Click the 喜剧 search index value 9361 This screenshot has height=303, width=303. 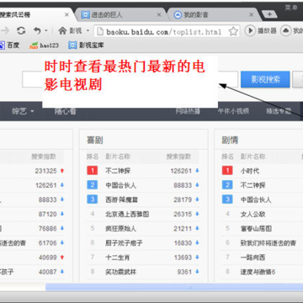click(184, 272)
